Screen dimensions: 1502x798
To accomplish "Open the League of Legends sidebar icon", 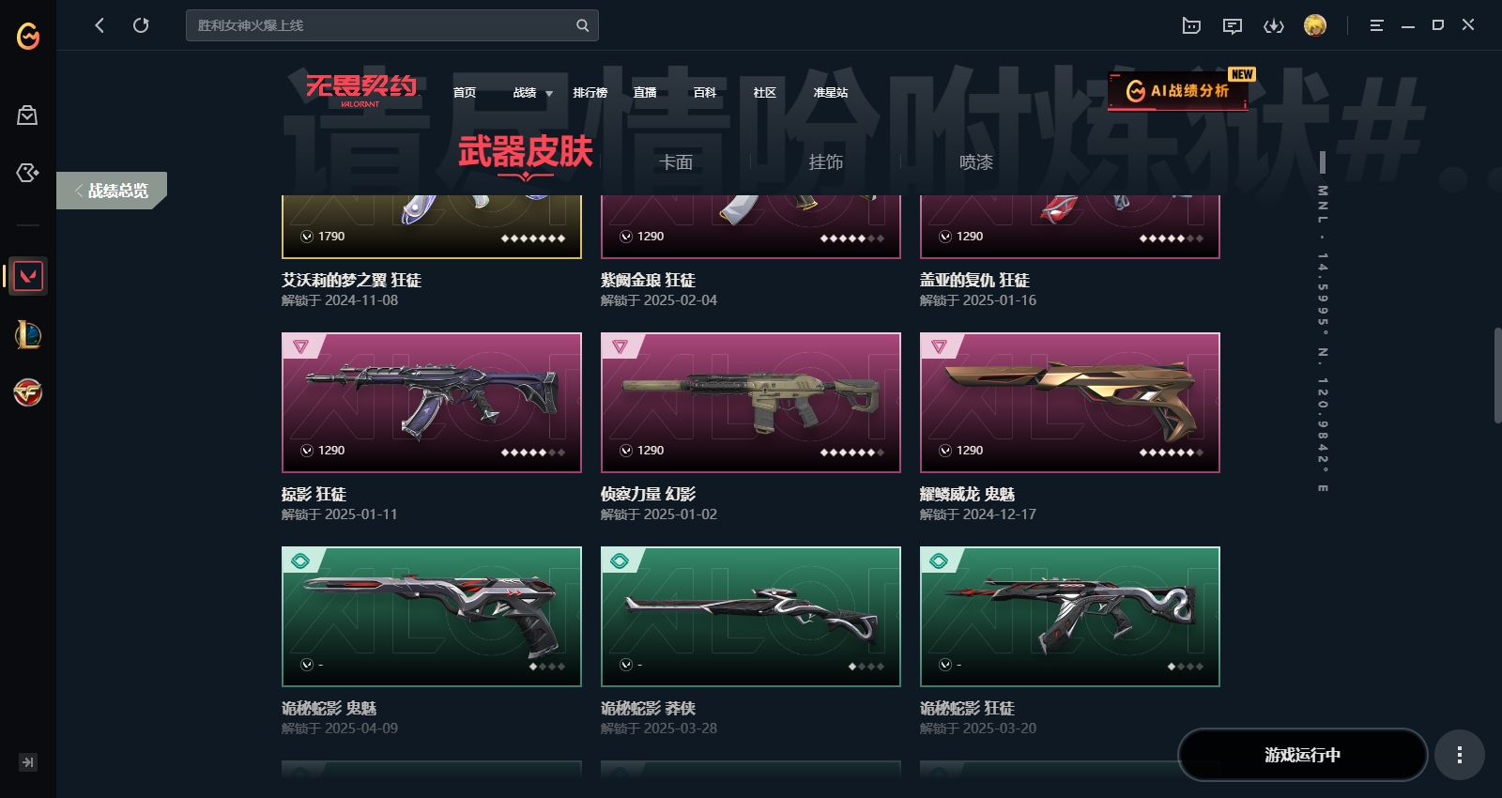I will click(28, 334).
